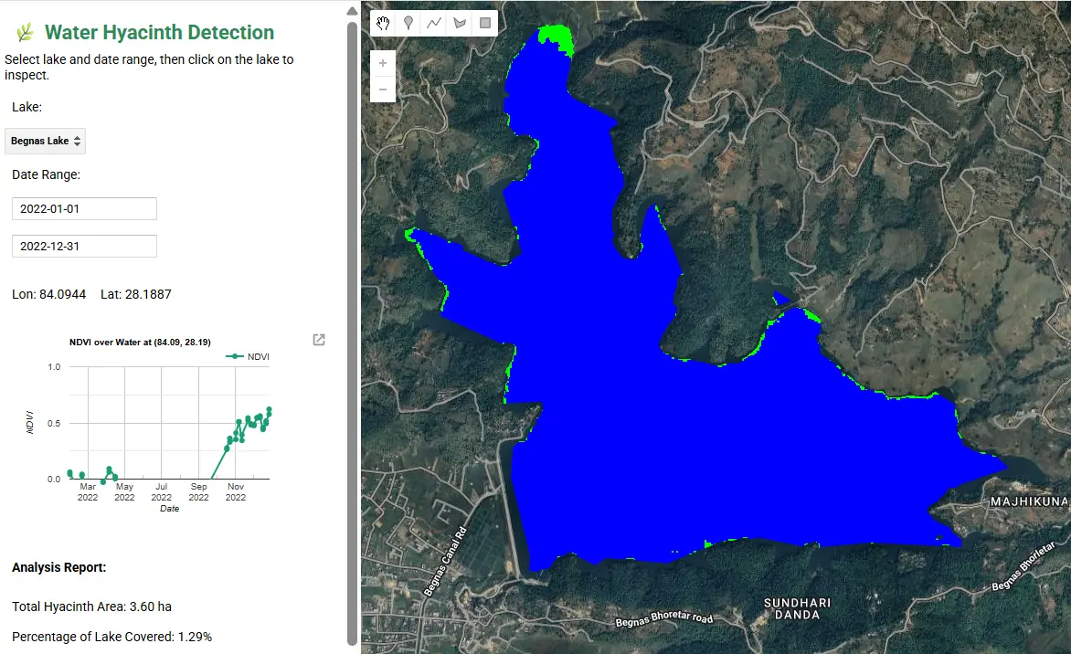Click the Water Hyacinth Detection title
The height and width of the screenshot is (654, 1071).
pyautogui.click(x=159, y=33)
